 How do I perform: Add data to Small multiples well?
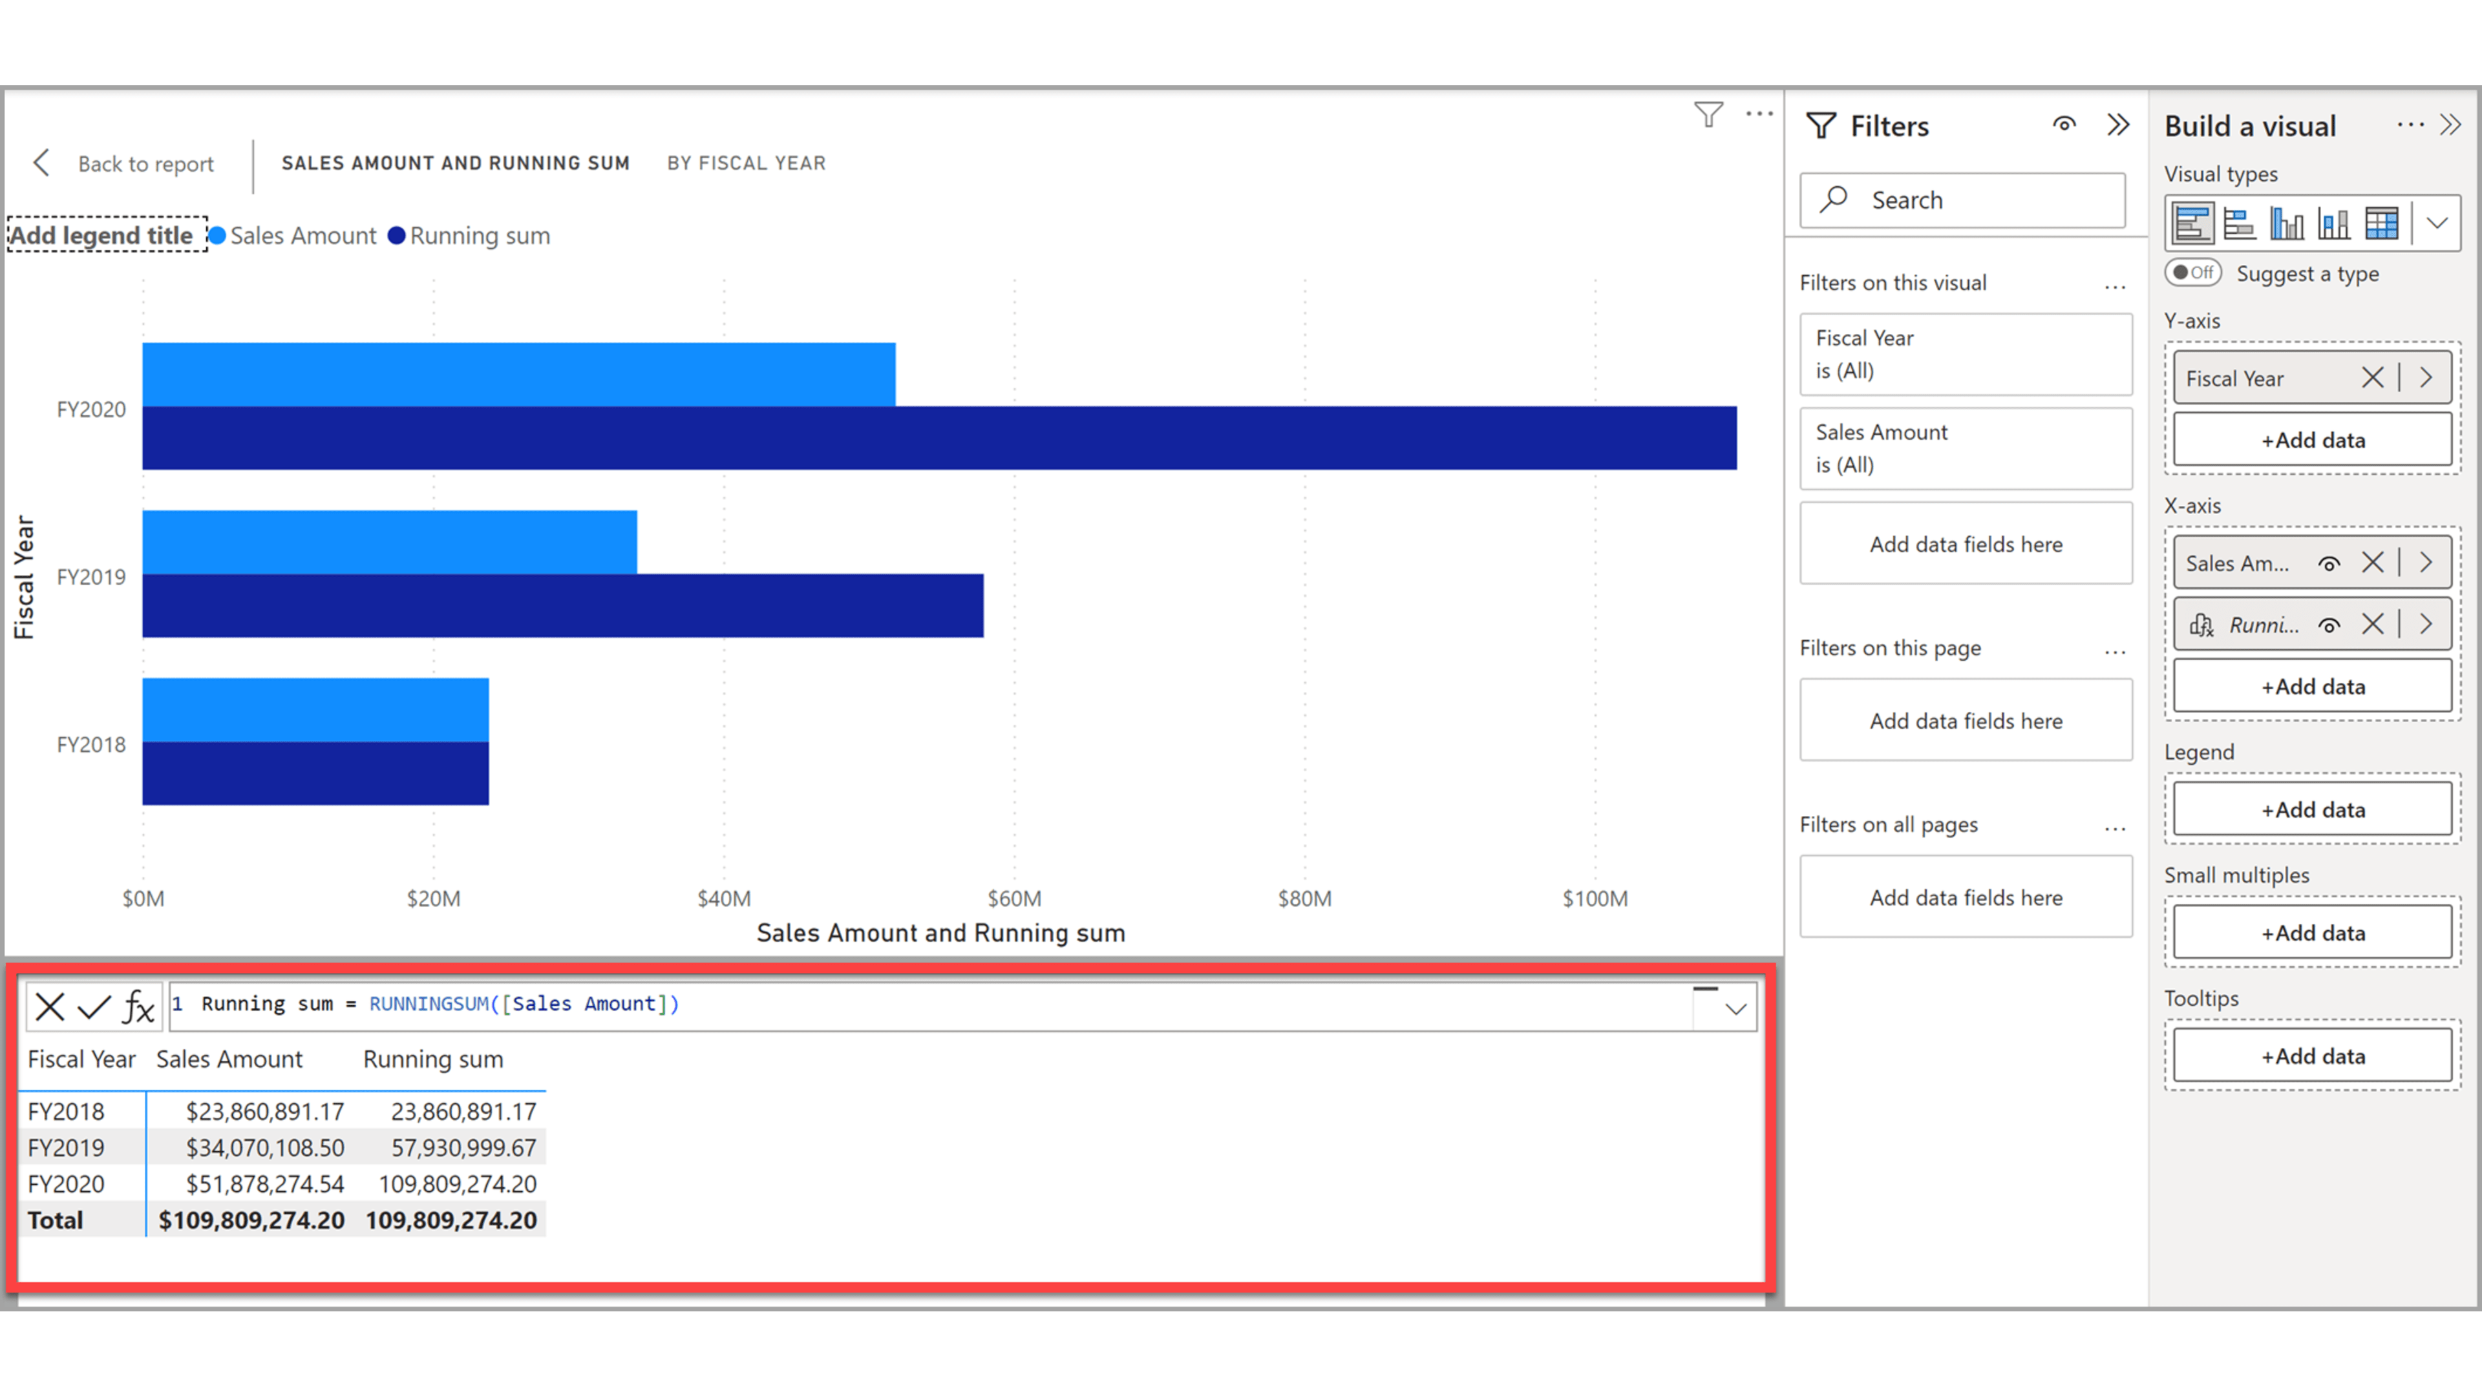point(2313,933)
